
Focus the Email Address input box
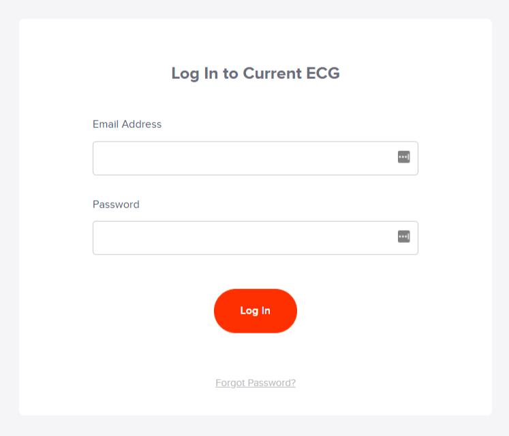coord(255,158)
